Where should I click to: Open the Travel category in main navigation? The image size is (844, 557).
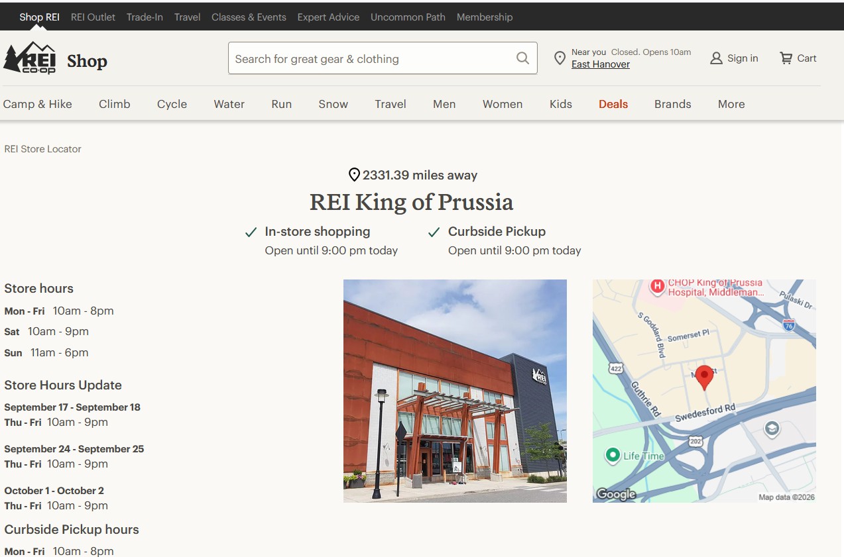391,104
